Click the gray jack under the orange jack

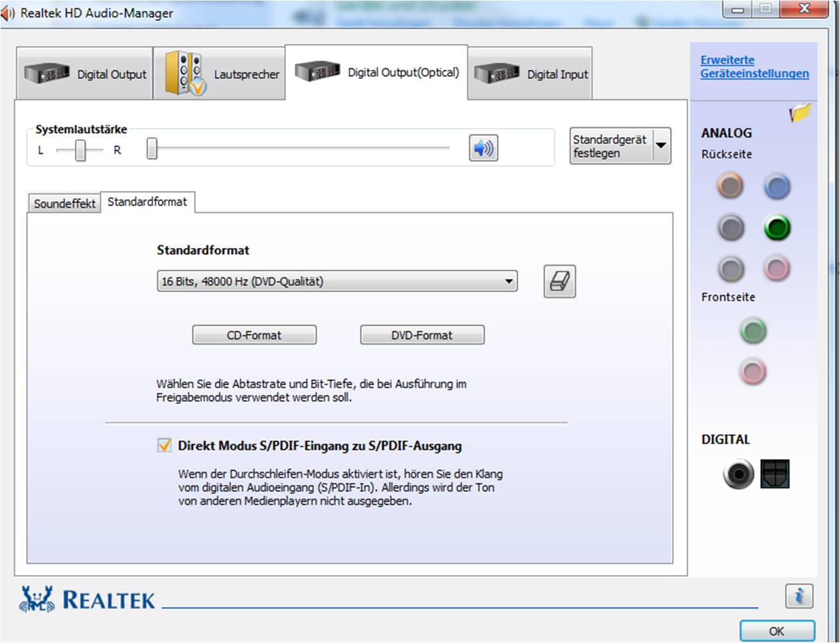point(730,228)
